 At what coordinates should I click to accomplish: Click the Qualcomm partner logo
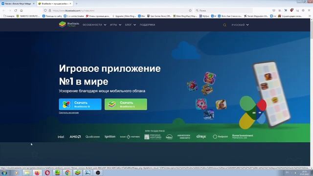92,137
